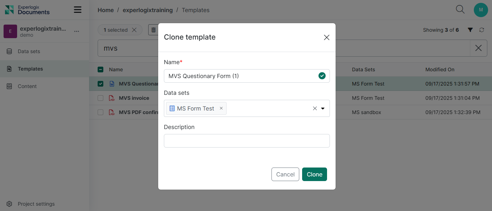Click the search magnifier icon
This screenshot has width=492, height=211.
[460, 10]
